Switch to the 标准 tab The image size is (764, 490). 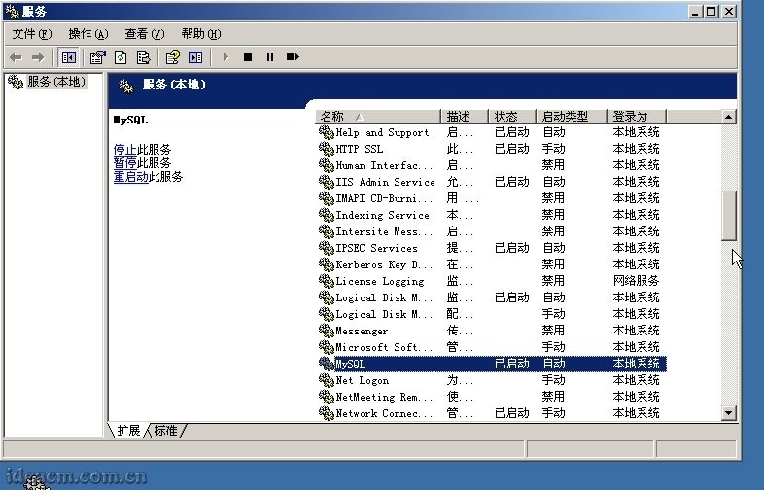coord(165,430)
